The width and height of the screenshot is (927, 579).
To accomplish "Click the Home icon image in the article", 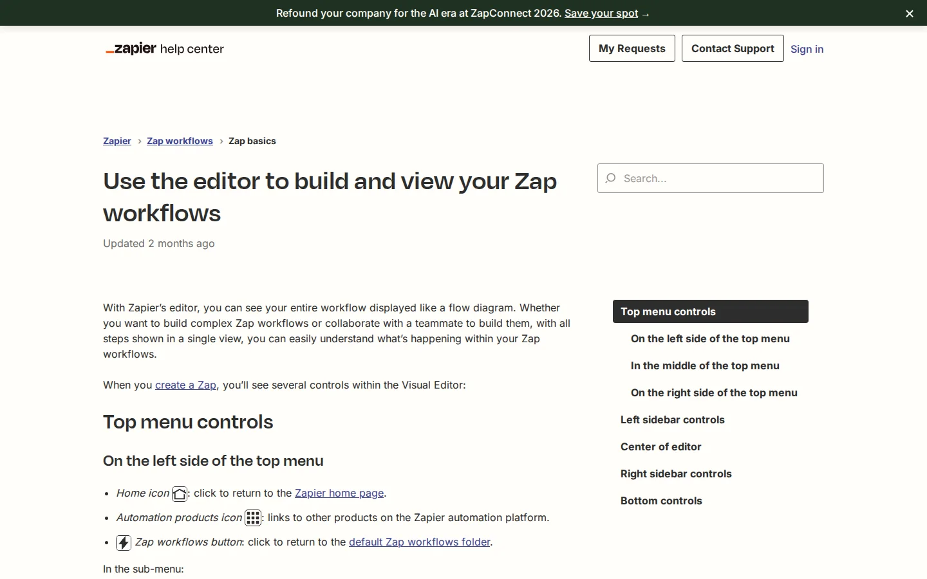I will (x=180, y=493).
